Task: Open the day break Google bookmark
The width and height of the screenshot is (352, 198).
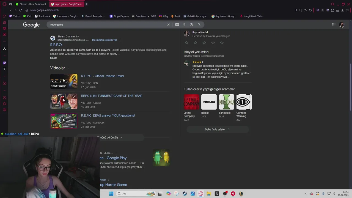Action: point(224,16)
